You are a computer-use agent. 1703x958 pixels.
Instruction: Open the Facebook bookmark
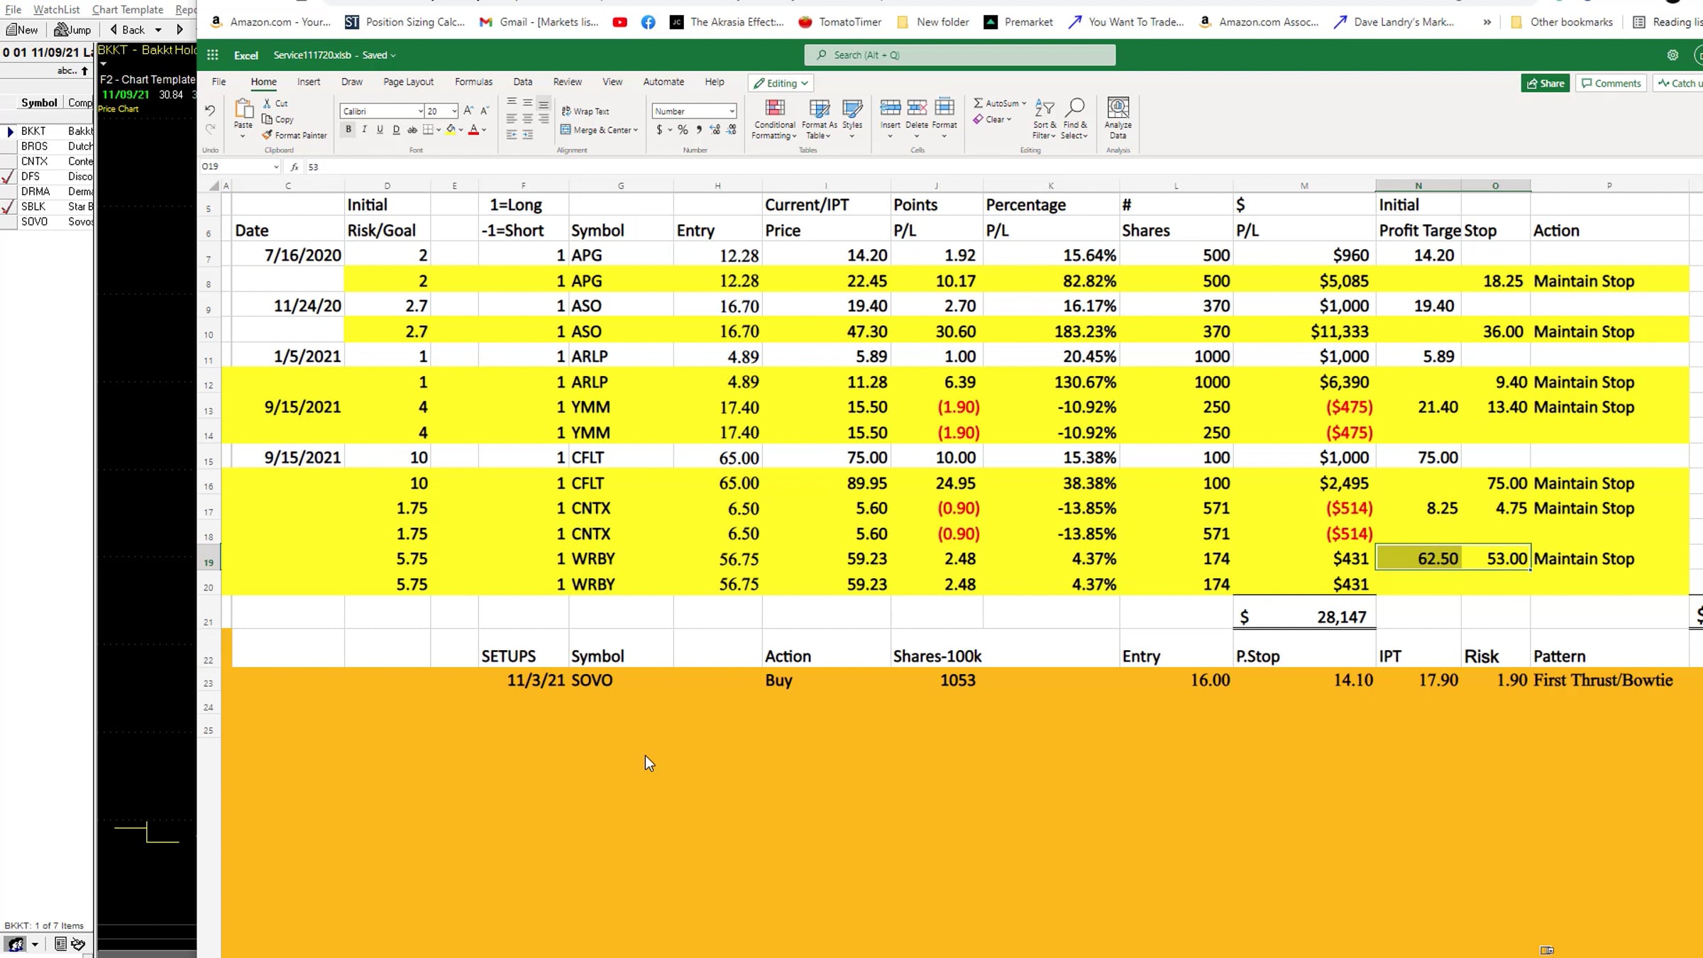pyautogui.click(x=648, y=22)
